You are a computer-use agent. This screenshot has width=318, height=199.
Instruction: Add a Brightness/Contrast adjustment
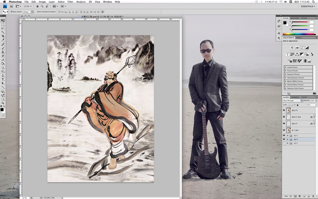(292, 48)
